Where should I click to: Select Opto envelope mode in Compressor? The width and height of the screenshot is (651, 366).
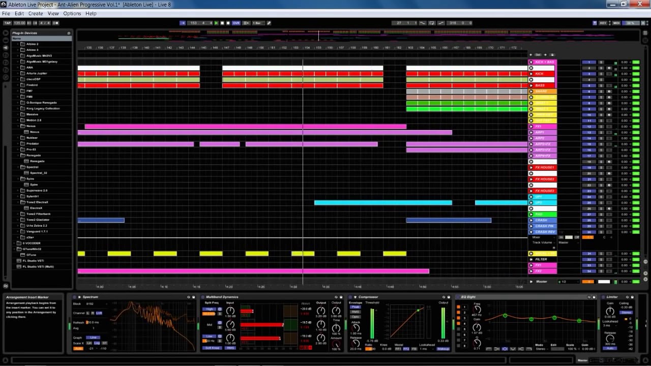pos(356,317)
